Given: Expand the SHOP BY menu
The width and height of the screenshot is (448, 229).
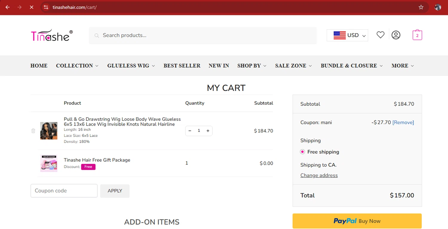Looking at the screenshot, I should click(252, 65).
